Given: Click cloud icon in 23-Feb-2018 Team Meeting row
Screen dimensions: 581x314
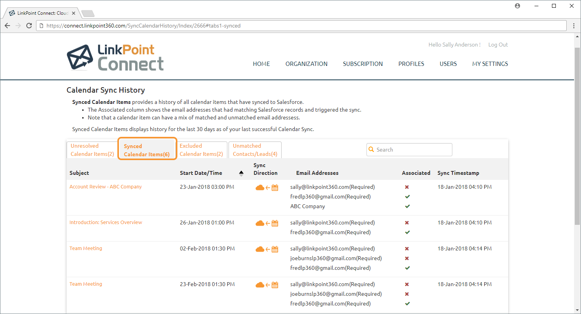Looking at the screenshot, I should pos(260,285).
